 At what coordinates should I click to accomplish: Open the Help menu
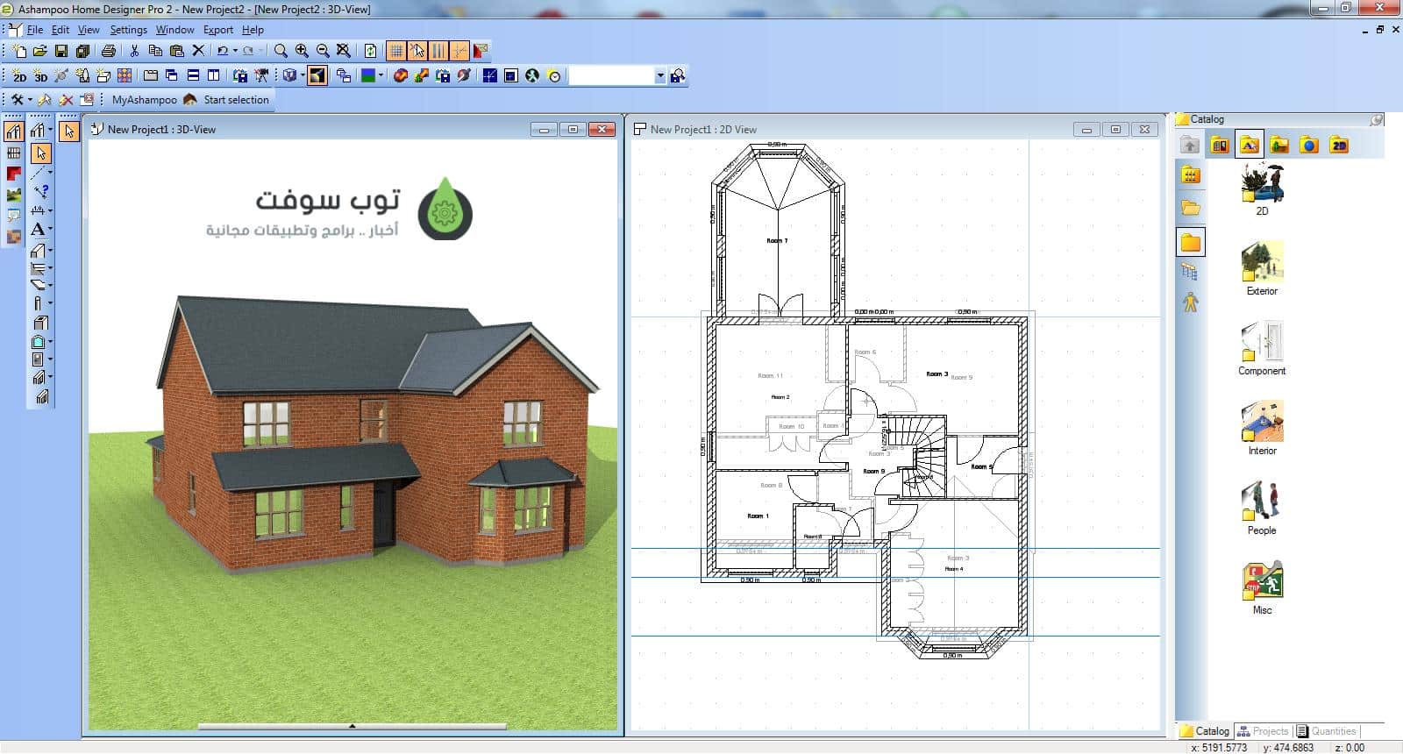tap(253, 30)
